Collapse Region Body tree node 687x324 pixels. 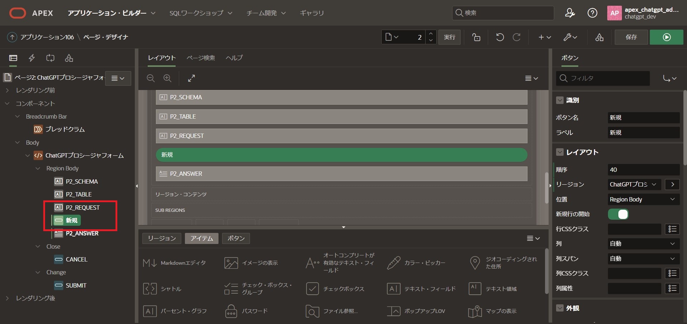[x=38, y=168]
